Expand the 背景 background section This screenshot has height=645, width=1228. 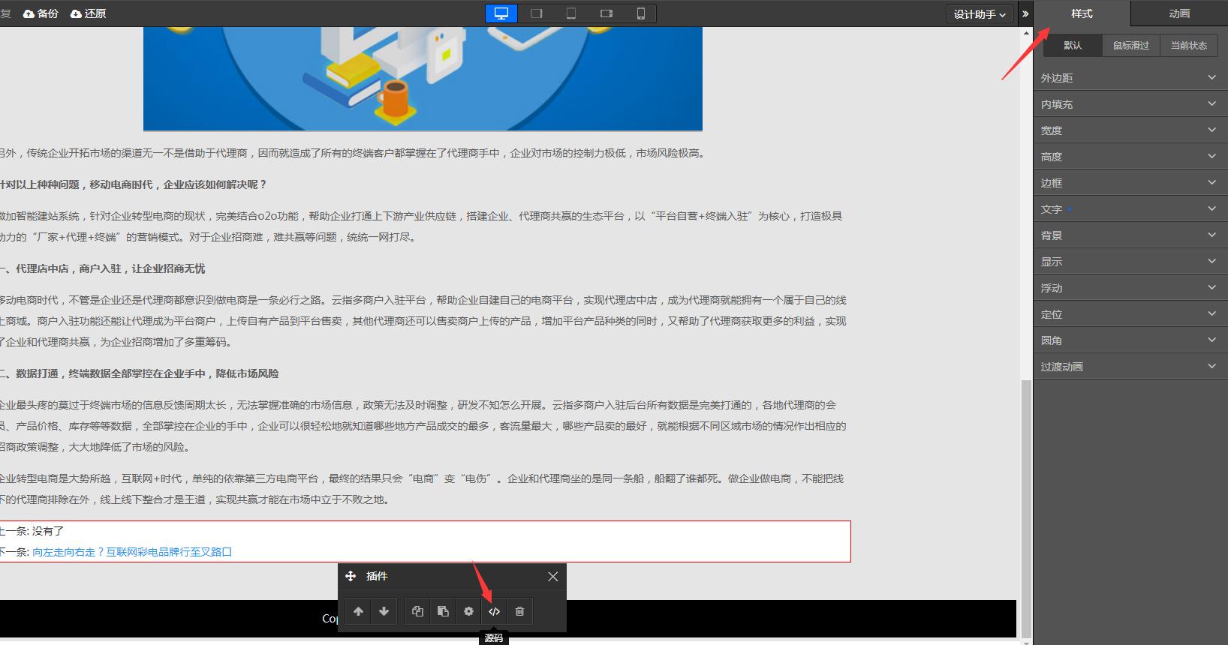pos(1130,235)
